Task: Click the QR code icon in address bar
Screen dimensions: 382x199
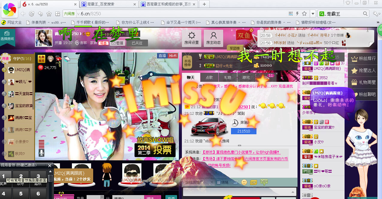Action: tap(291, 14)
